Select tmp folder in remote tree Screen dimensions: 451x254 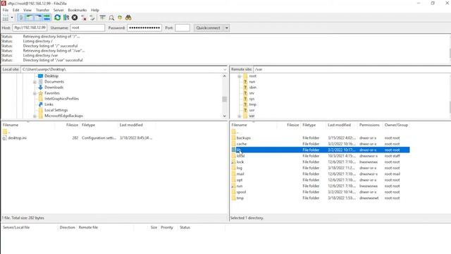[x=252, y=104]
